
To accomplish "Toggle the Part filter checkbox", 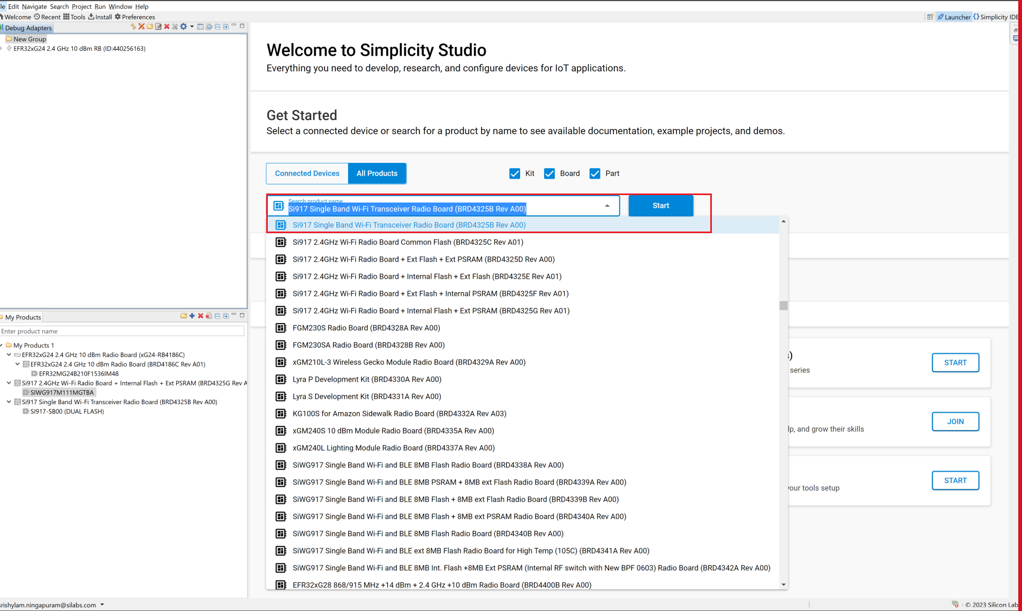I will coord(595,174).
